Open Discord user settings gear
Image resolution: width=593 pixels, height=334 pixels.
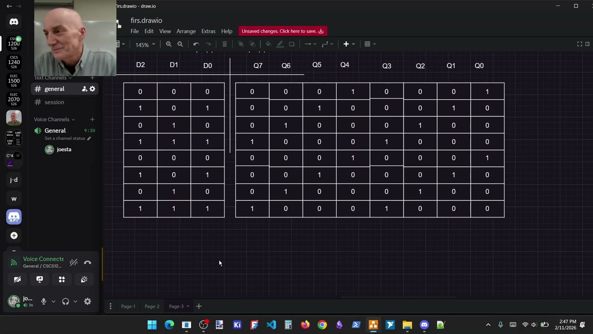point(88,302)
